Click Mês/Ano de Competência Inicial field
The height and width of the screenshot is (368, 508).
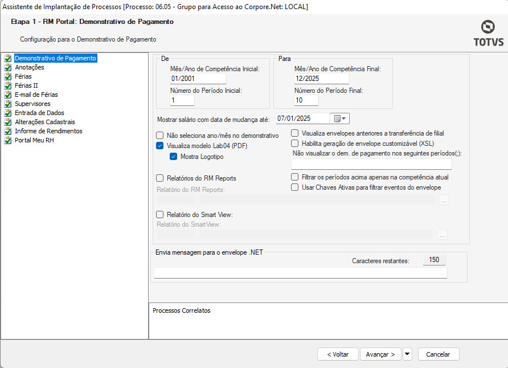click(198, 79)
